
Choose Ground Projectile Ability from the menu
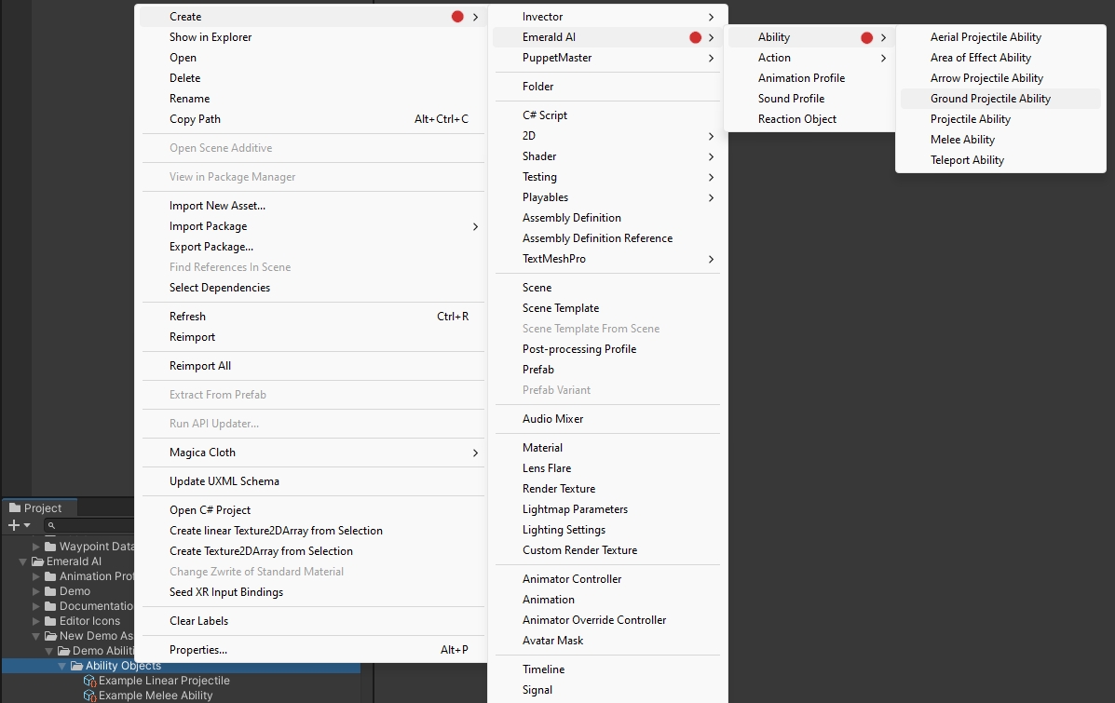click(x=990, y=99)
